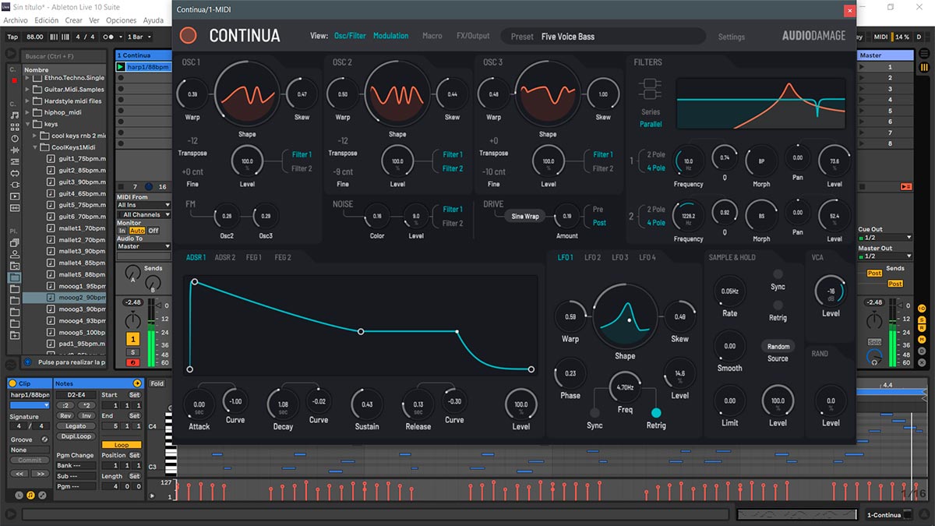
Task: Collapse the CoolKeys1Midi folder
Action: pos(37,147)
